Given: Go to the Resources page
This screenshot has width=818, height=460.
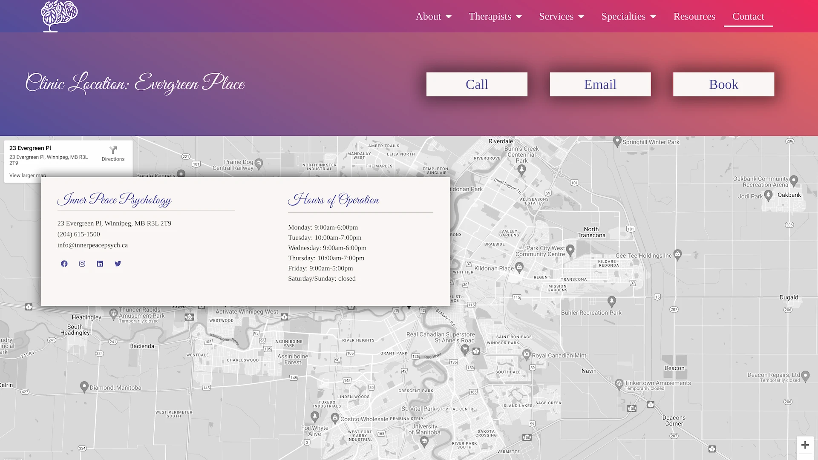Looking at the screenshot, I should (694, 16).
